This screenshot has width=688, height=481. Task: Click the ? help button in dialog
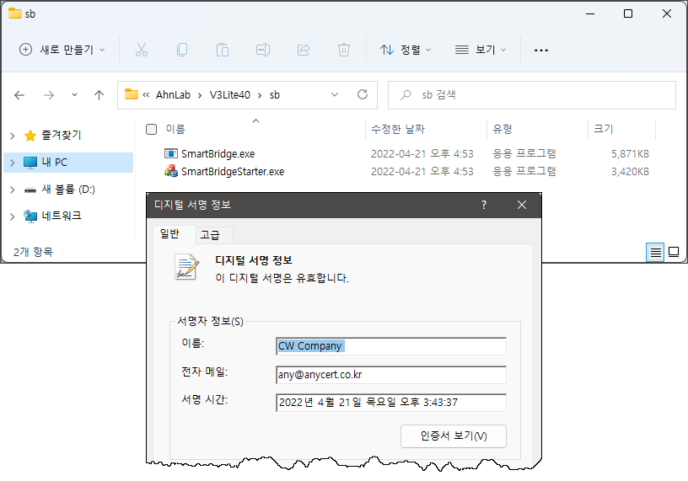(x=484, y=205)
